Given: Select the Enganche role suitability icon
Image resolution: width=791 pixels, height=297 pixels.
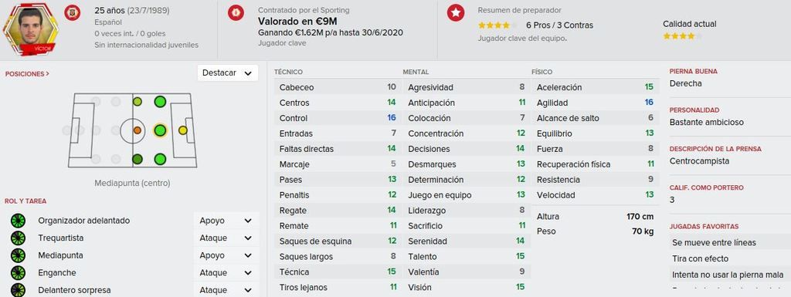Looking at the screenshot, I should pos(19,273).
